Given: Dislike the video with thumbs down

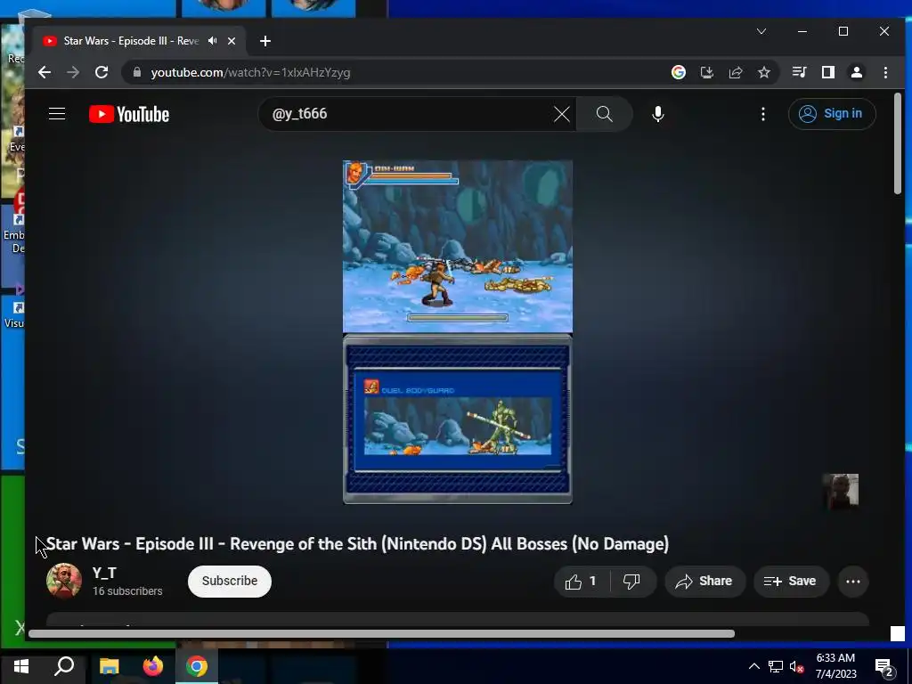Looking at the screenshot, I should tap(632, 581).
